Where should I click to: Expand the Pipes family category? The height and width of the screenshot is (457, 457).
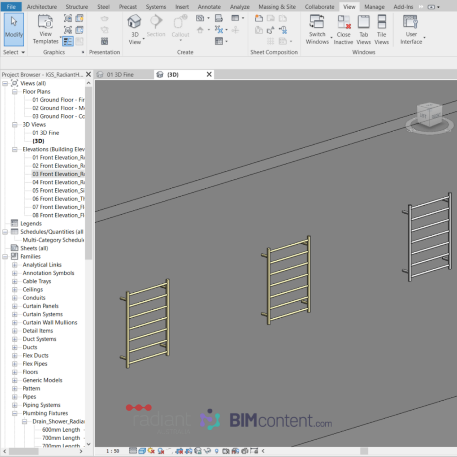(15, 397)
